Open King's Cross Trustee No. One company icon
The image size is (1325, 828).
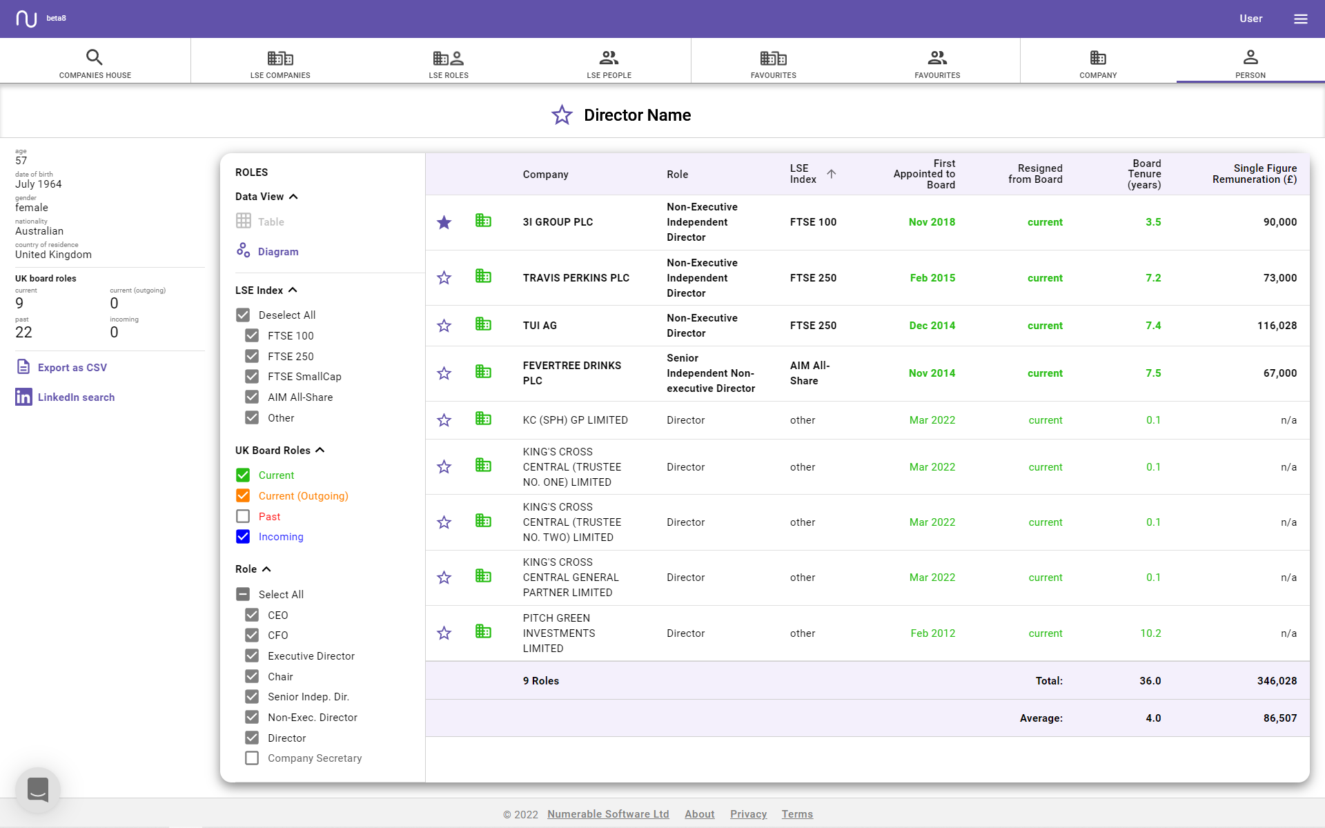click(483, 466)
